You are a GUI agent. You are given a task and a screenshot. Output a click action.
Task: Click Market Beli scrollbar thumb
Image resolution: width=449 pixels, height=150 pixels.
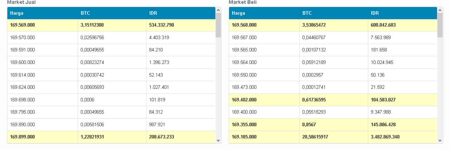click(440, 26)
